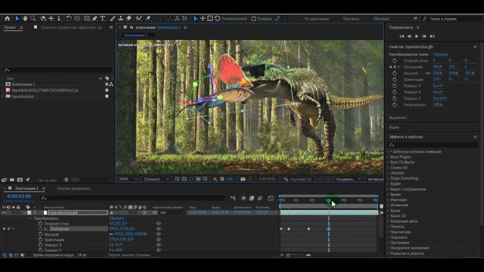Hide the tupandactylus.glb layer with eye
This screenshot has height=272, width=484.
(x=4, y=213)
